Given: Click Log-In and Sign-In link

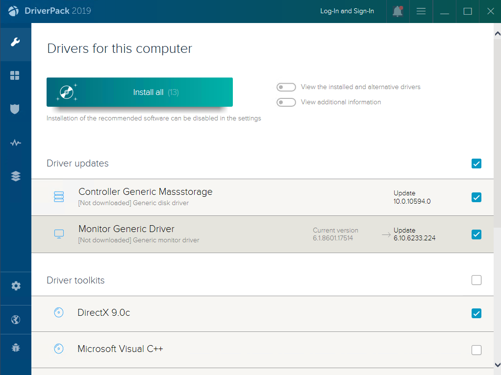Looking at the screenshot, I should click(347, 11).
